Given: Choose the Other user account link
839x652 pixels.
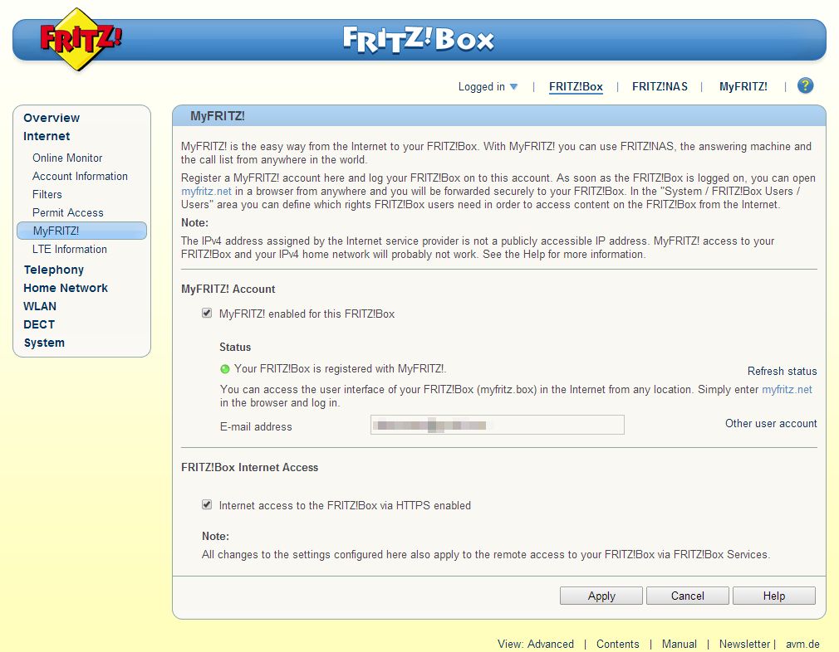Looking at the screenshot, I should point(771,423).
